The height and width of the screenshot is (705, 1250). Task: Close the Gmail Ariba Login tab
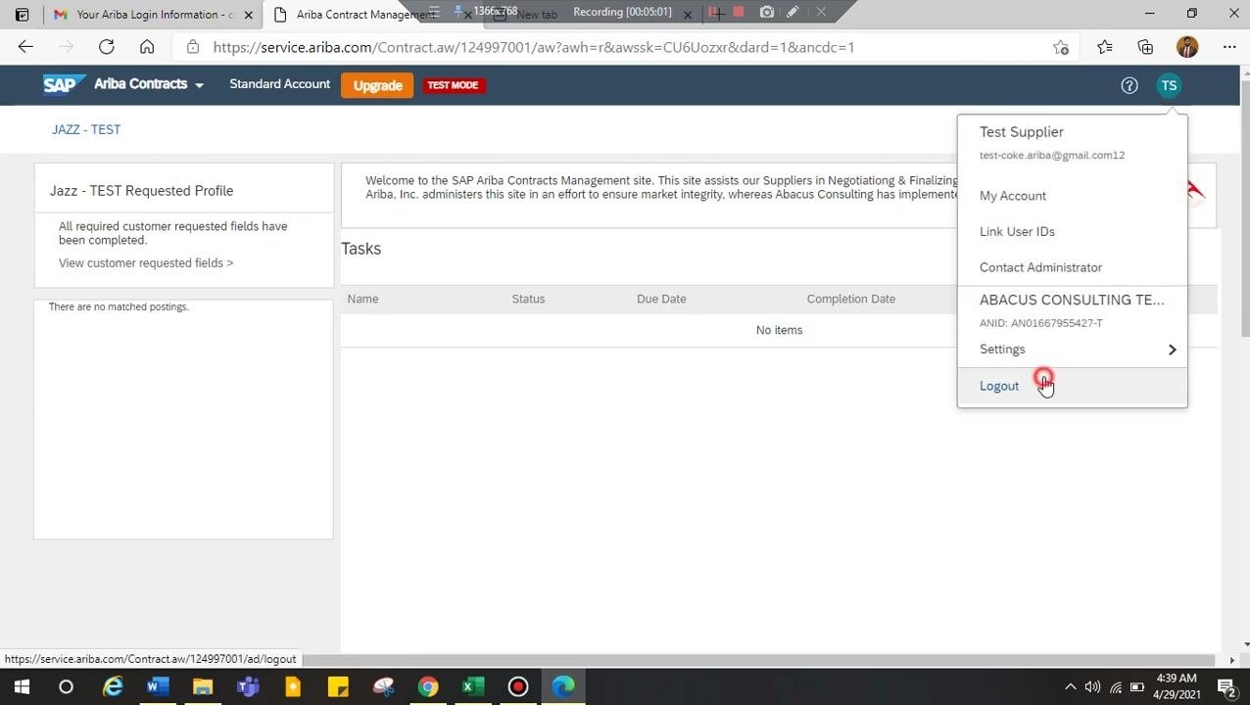click(x=248, y=15)
